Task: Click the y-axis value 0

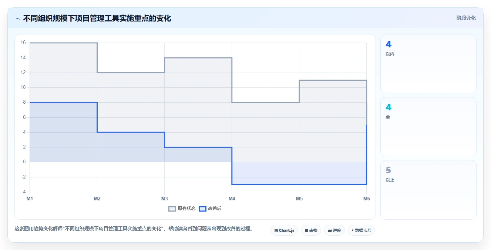Action: pos(24,162)
